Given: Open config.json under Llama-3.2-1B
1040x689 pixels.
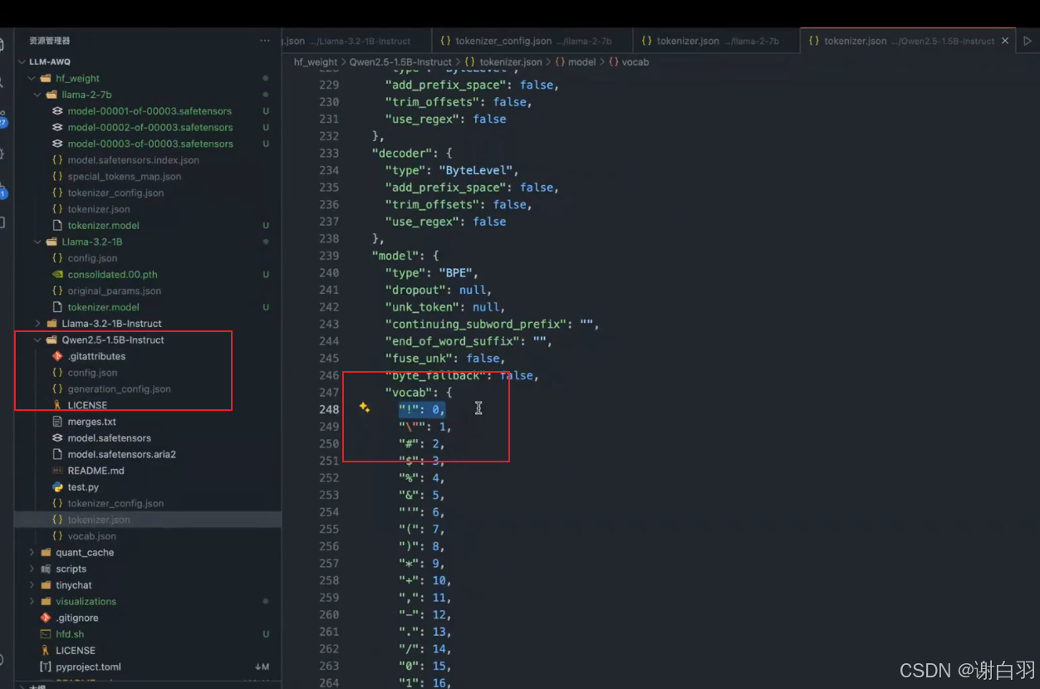Looking at the screenshot, I should click(x=92, y=258).
